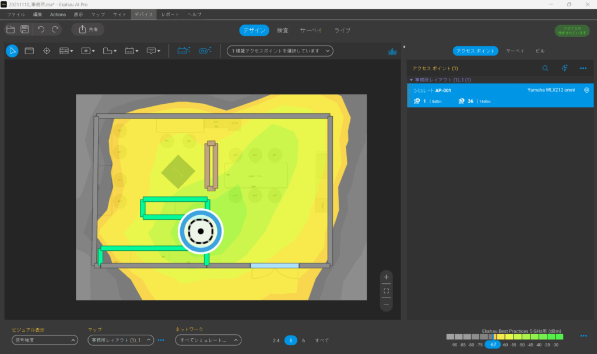597x354 pixels.
Task: Select the すべて band option
Action: click(322, 340)
